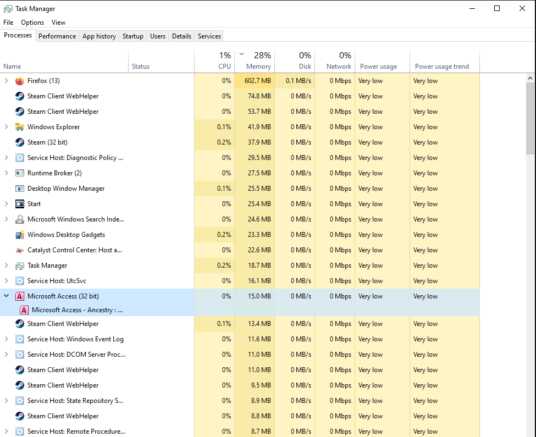This screenshot has height=437, width=536.
Task: Select the Steam Client WebHelper name using 11.0 MB
Action: click(x=63, y=370)
